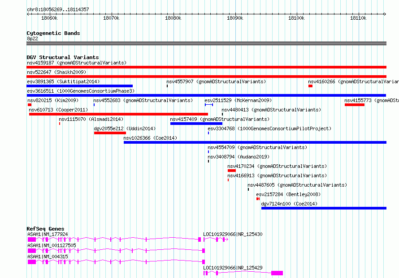This screenshot has height=278, width=399.
Task: Click the LOC101929066|NR_125429 large terminal exon
Action: pyautogui.click(x=277, y=273)
